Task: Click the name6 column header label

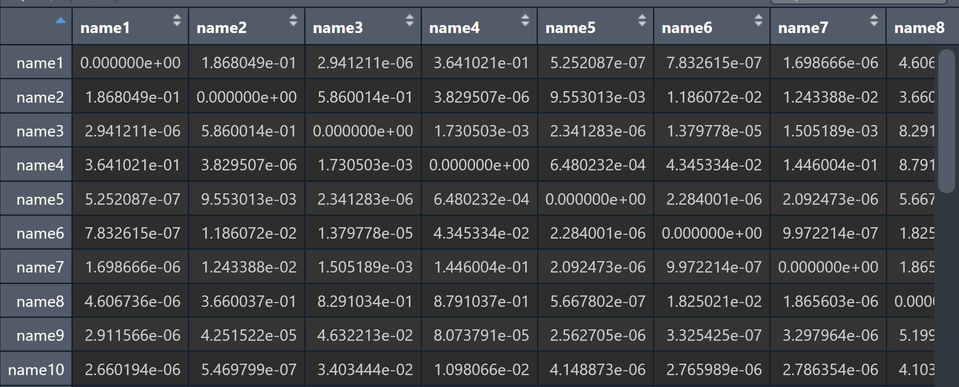Action: click(x=687, y=28)
